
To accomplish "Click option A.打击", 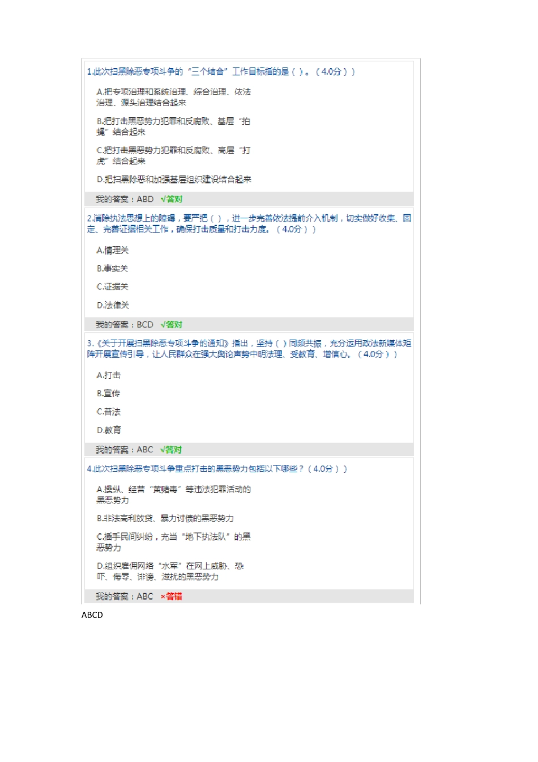I will coord(109,375).
